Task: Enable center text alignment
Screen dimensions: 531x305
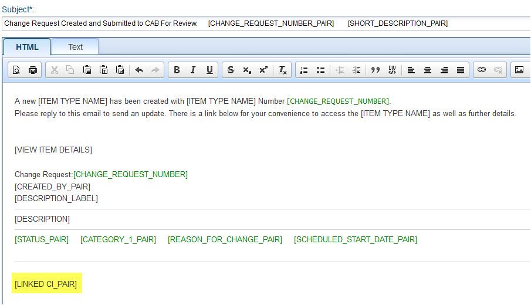Action: [x=428, y=70]
